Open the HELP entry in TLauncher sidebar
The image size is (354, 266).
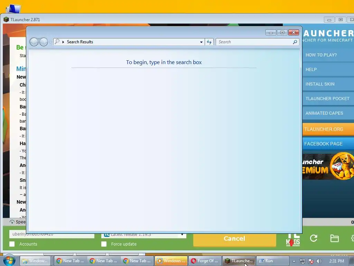[x=328, y=69]
